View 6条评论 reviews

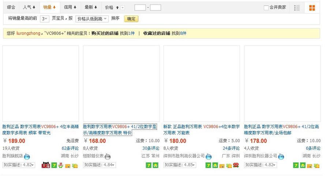[x=313, y=148]
